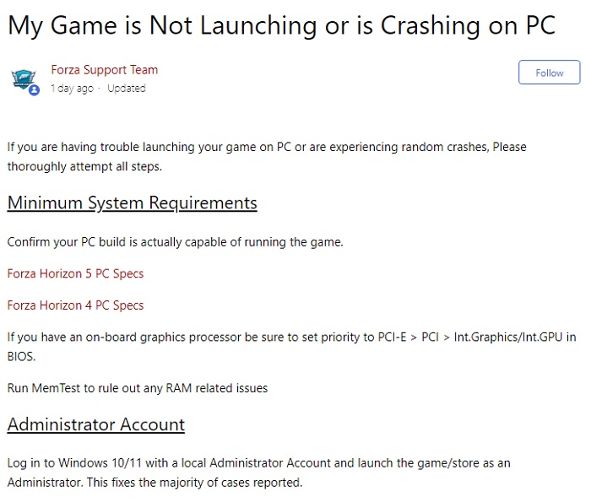Open the Forza Horizon 4 PC Specs link
The width and height of the screenshot is (591, 502).
click(x=75, y=305)
